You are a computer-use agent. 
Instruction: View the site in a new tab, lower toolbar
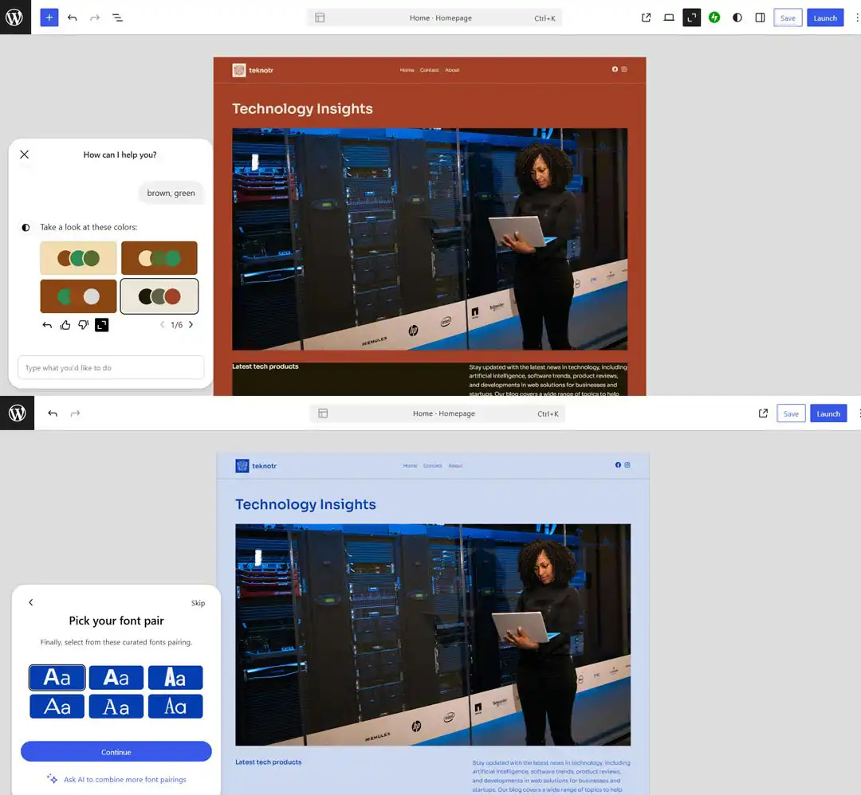[x=763, y=413]
